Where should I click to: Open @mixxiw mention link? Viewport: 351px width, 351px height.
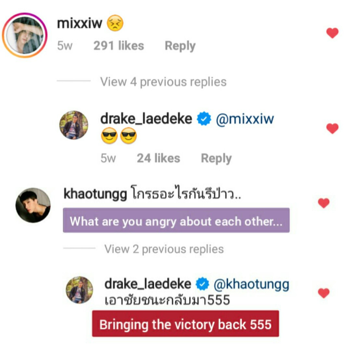point(245,119)
